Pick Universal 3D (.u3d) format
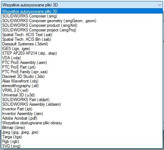This screenshot has height=150, width=164. coord(82,95)
